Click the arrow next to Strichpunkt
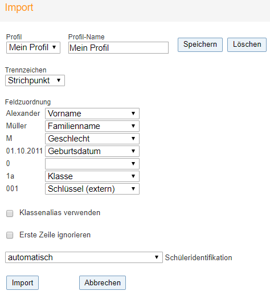 point(59,80)
